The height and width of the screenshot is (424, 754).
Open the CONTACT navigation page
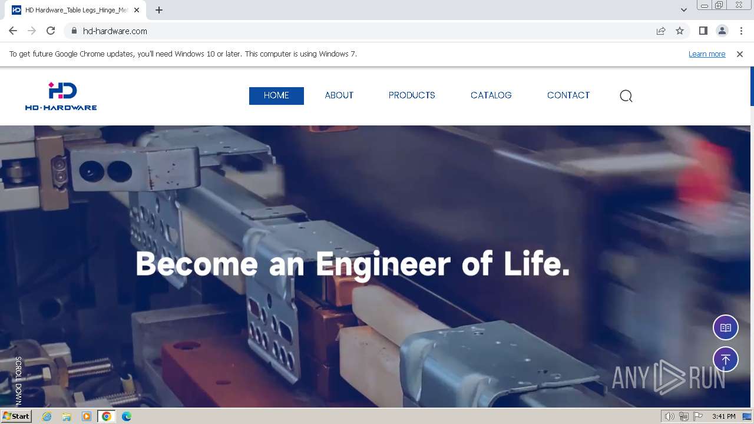coord(568,95)
